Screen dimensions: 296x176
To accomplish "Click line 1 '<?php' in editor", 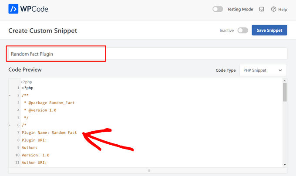I will (x=27, y=88).
